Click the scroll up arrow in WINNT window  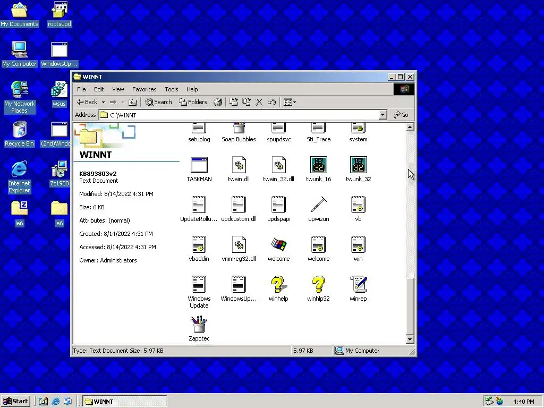click(x=410, y=127)
